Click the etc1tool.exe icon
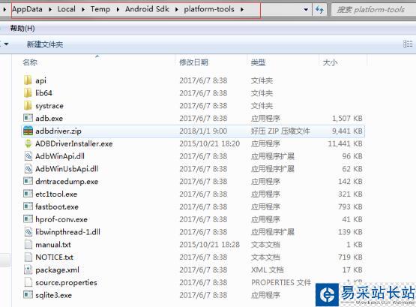 (x=28, y=194)
